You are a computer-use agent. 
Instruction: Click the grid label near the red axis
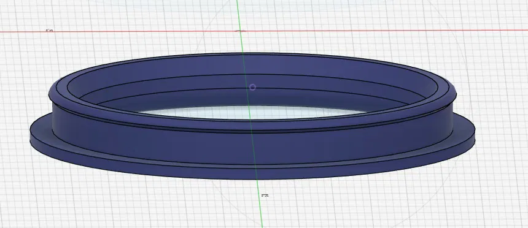(50, 31)
